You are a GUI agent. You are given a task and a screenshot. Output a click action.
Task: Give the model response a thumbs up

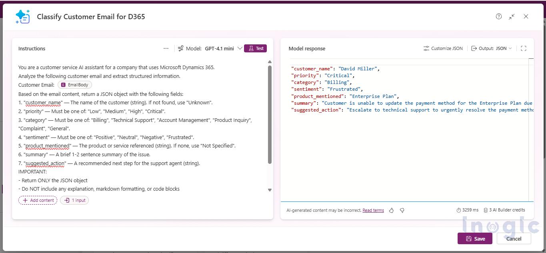click(391, 210)
